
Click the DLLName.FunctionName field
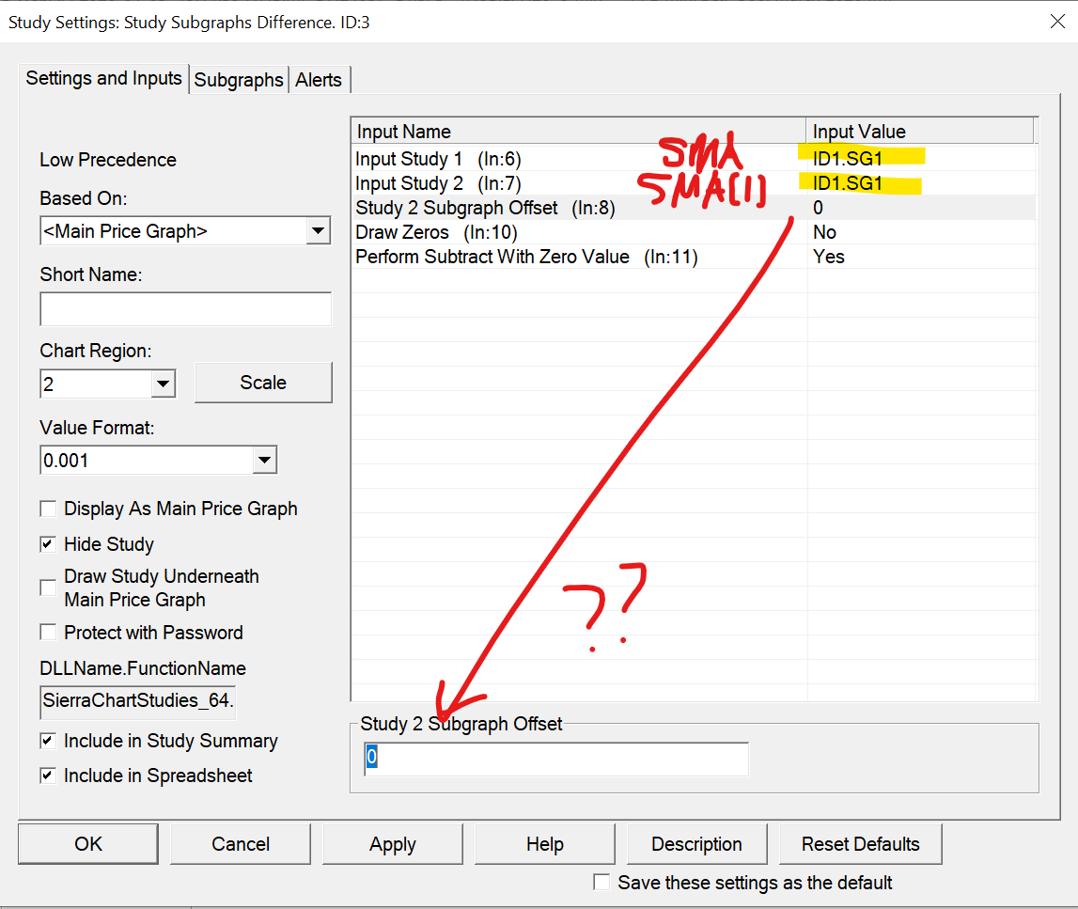tap(138, 701)
